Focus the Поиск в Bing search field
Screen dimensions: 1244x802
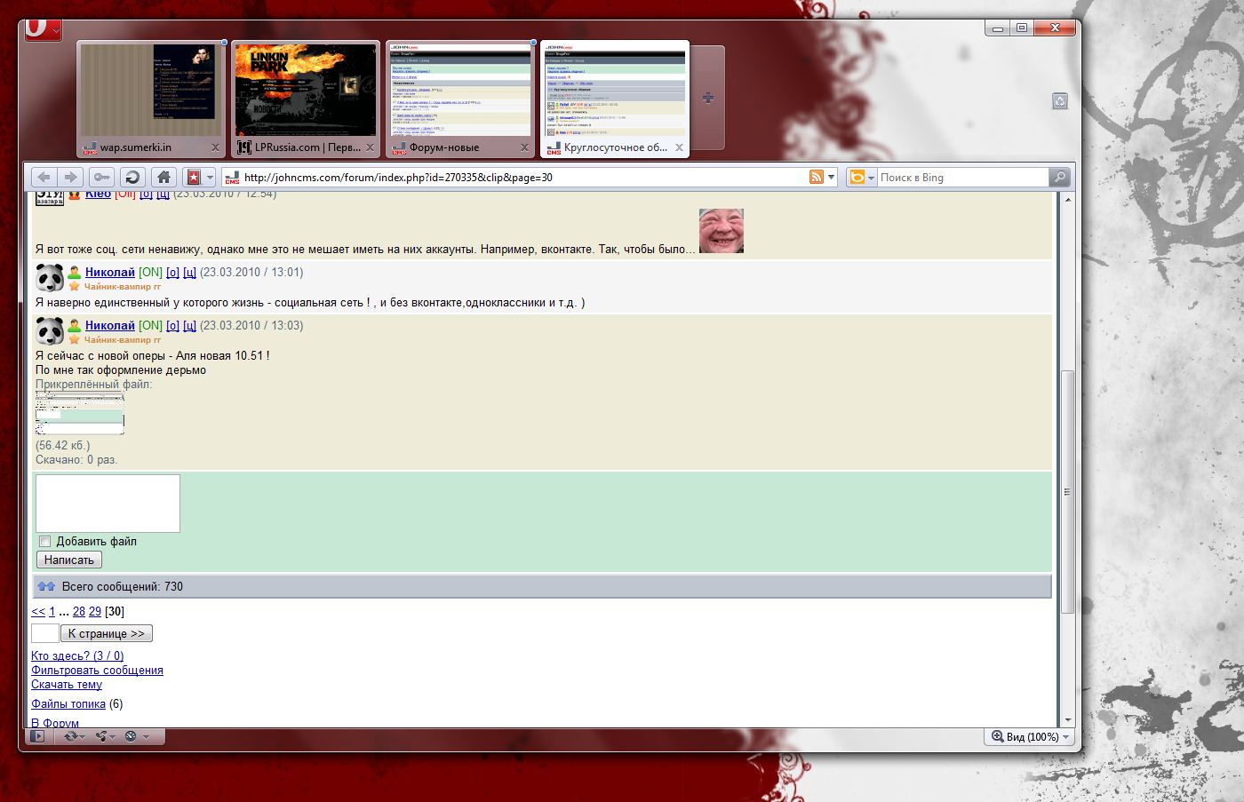(962, 177)
